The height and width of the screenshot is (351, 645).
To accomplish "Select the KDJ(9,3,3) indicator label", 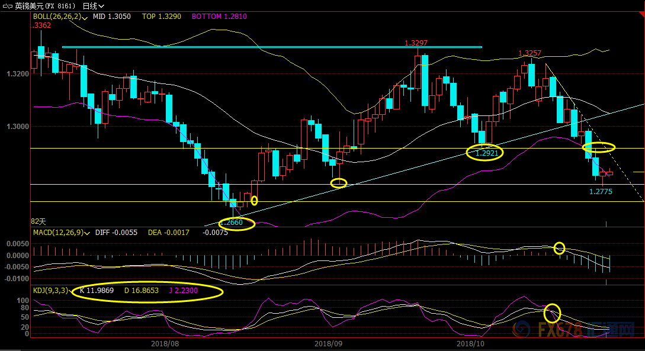I will (x=50, y=291).
